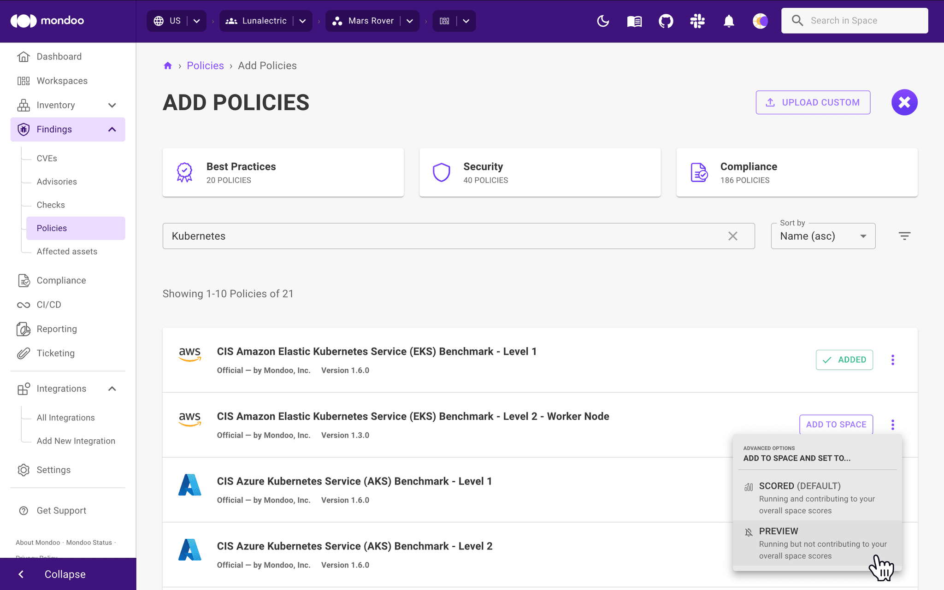Add the CIS EKS Level 2 Worker Node policy
Viewport: 944px width, 590px height.
click(836, 424)
